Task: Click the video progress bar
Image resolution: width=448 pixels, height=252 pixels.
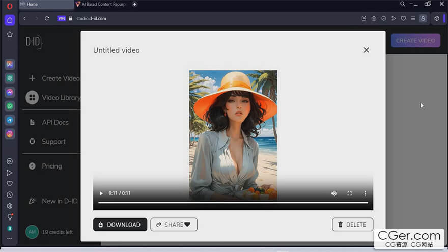Action: (233, 203)
